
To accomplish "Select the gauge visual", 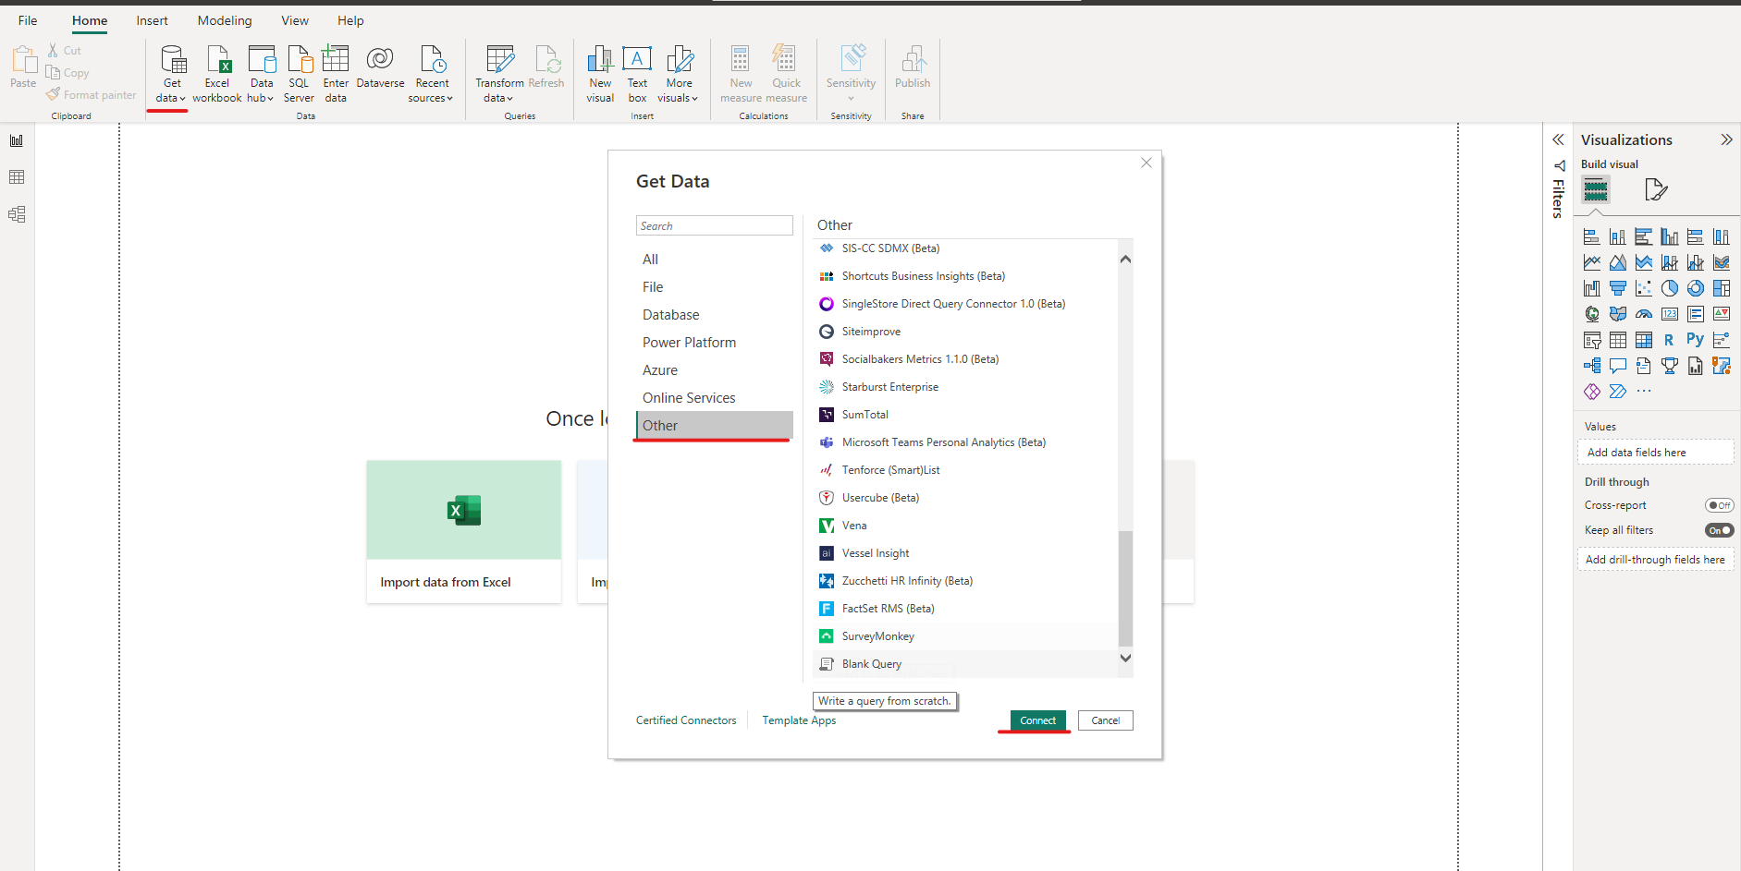I will click(x=1643, y=314).
